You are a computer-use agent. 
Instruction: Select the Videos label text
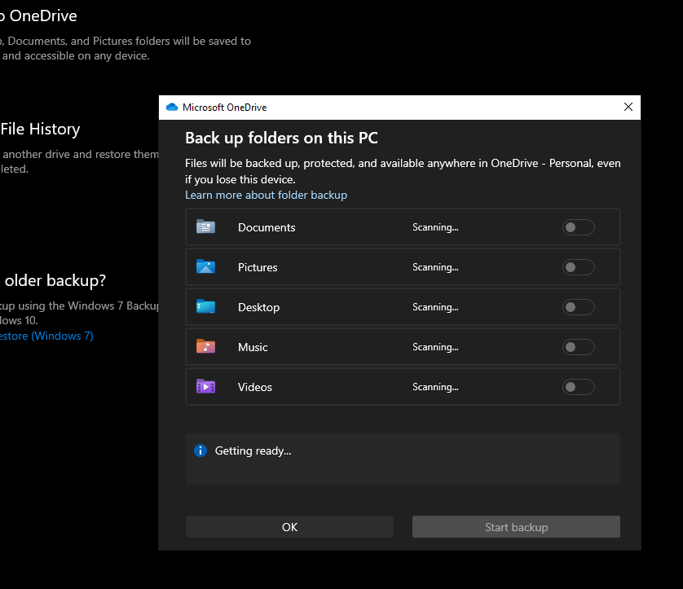point(255,387)
